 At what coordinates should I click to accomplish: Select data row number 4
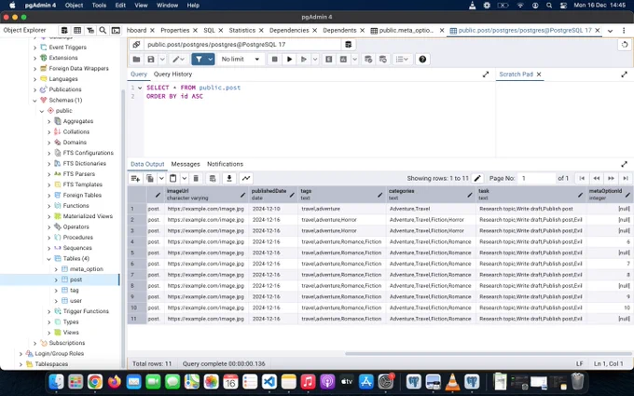[x=137, y=241]
